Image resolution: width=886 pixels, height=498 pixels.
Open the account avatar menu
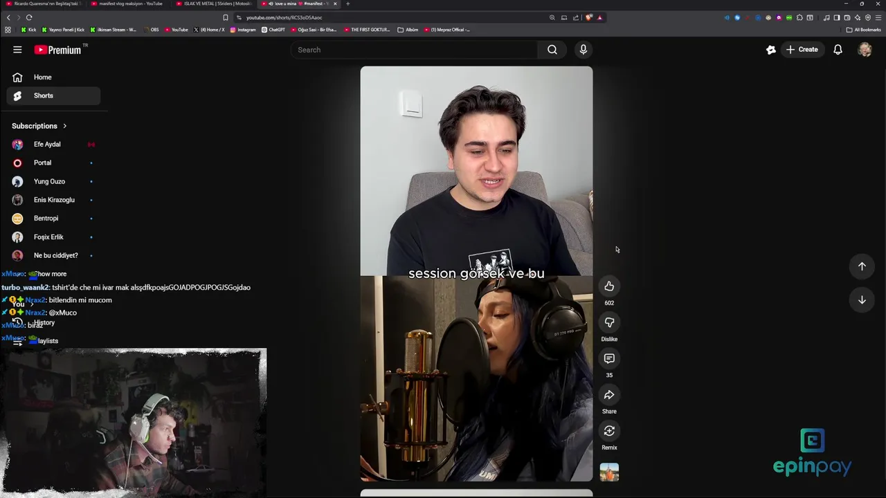(x=865, y=50)
